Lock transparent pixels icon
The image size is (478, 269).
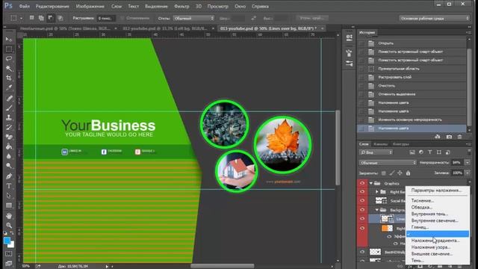[x=383, y=173]
